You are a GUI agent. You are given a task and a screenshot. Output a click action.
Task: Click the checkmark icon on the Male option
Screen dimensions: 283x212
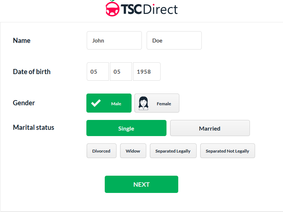tap(96, 103)
